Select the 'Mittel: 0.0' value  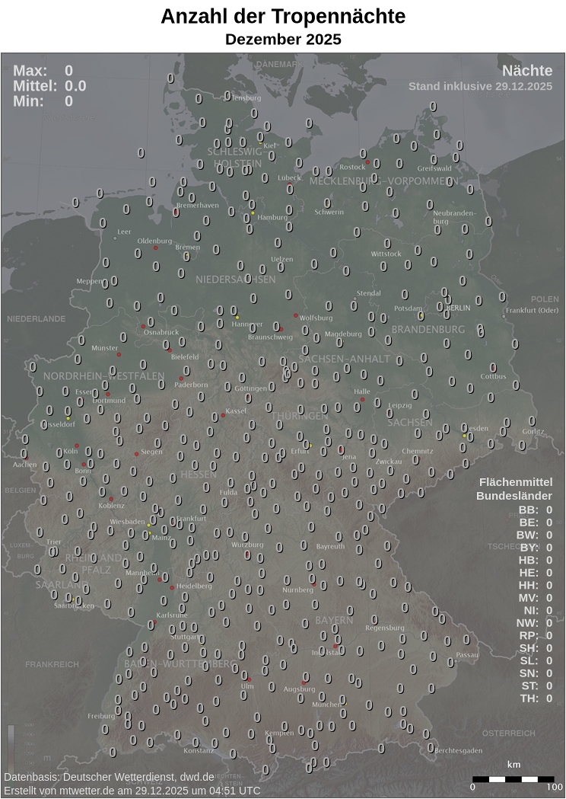point(49,86)
